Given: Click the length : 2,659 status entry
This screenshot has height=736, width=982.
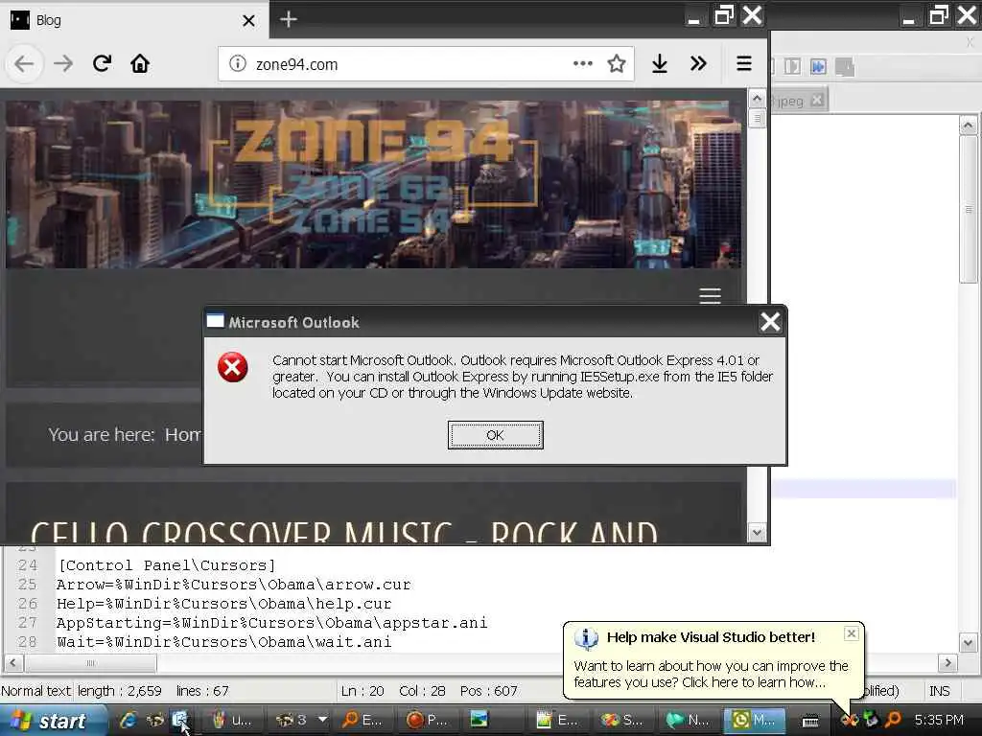Looking at the screenshot, I should tap(119, 691).
